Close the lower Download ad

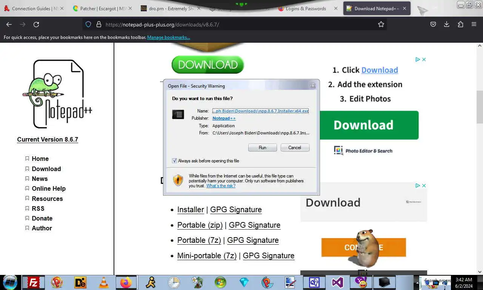[424, 185]
